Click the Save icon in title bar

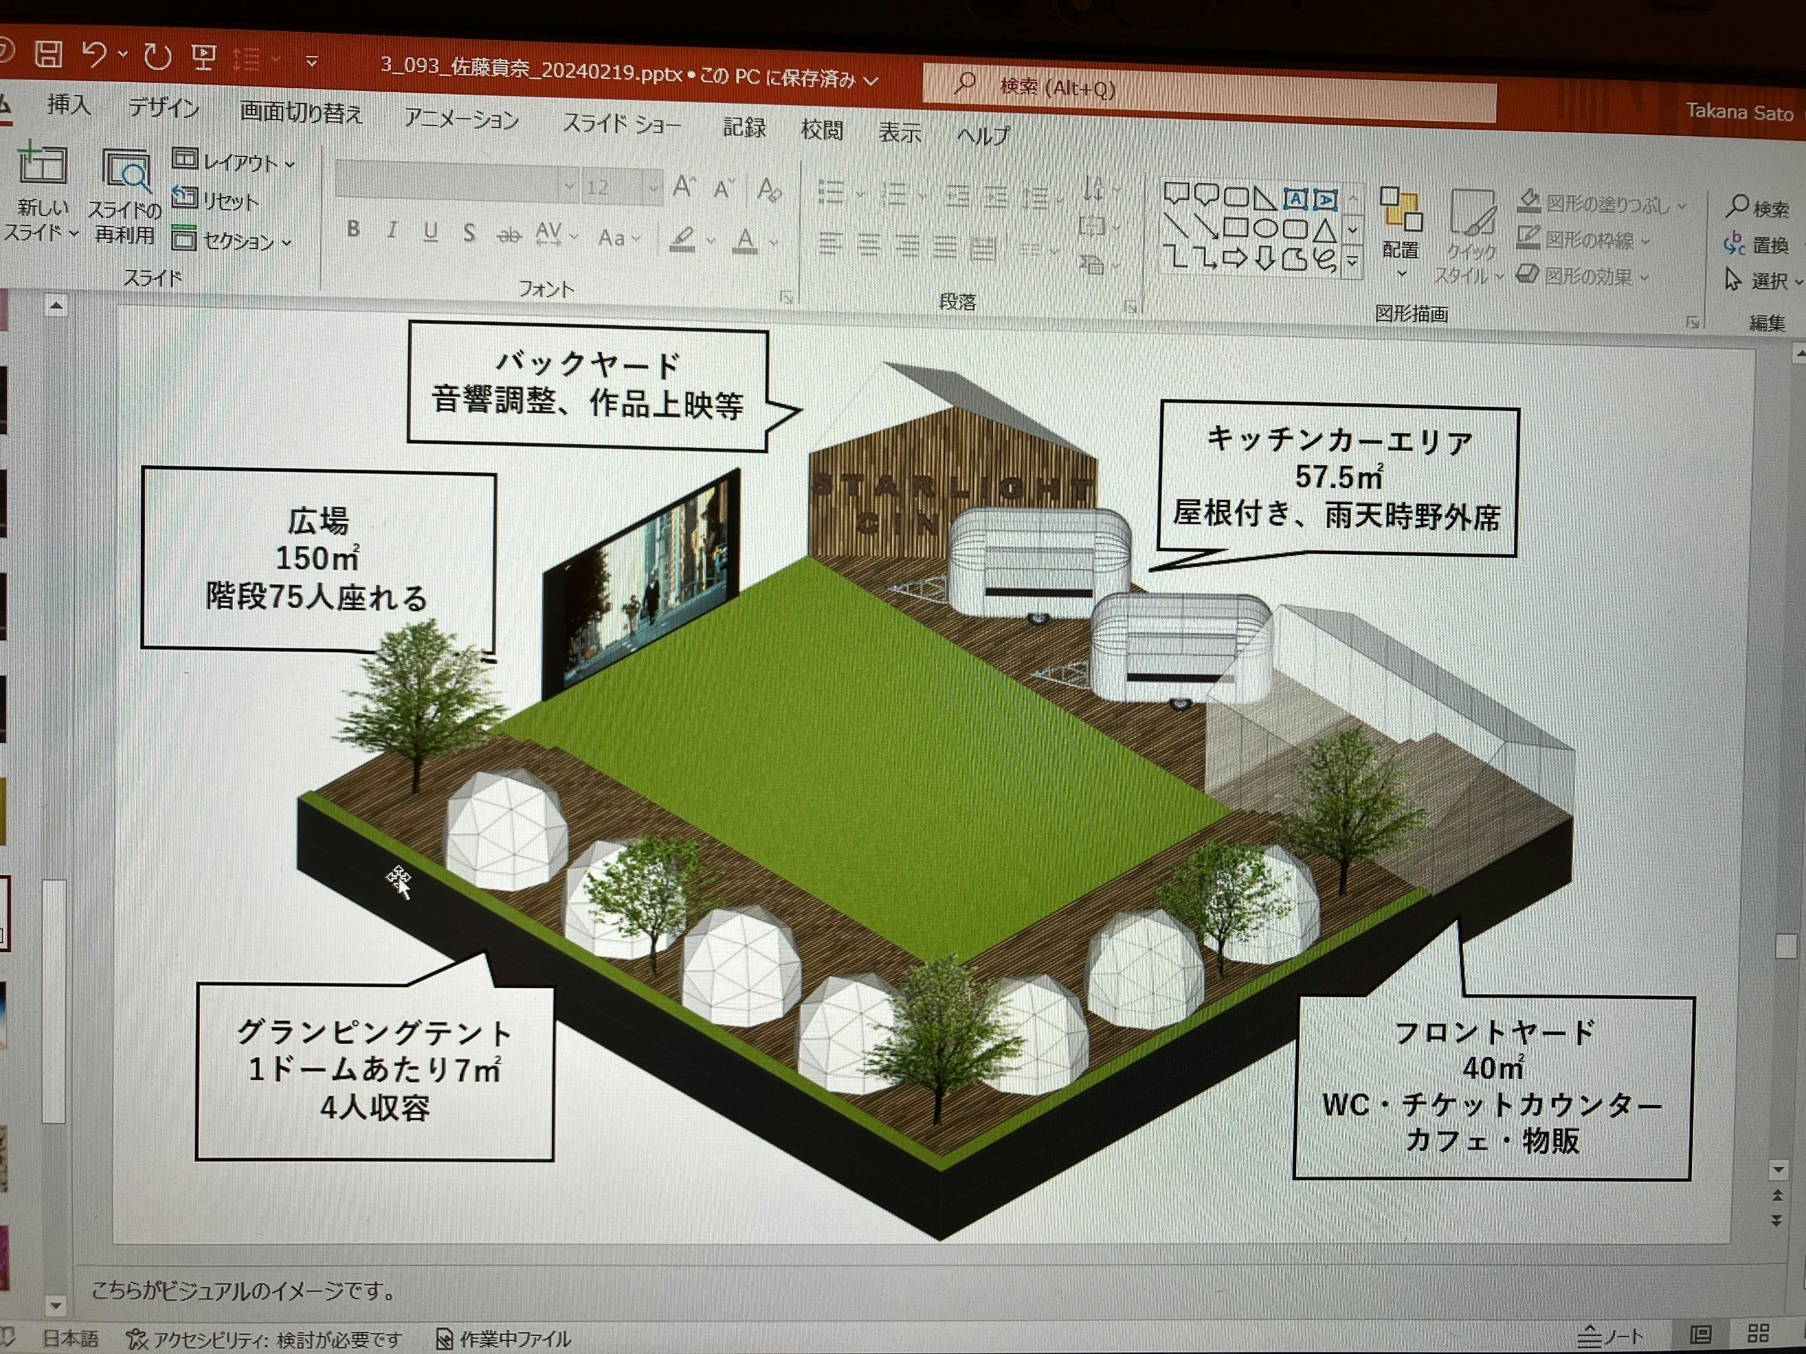49,54
